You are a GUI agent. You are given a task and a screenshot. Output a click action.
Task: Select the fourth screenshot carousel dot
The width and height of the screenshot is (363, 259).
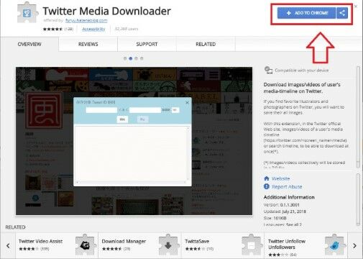142,58
